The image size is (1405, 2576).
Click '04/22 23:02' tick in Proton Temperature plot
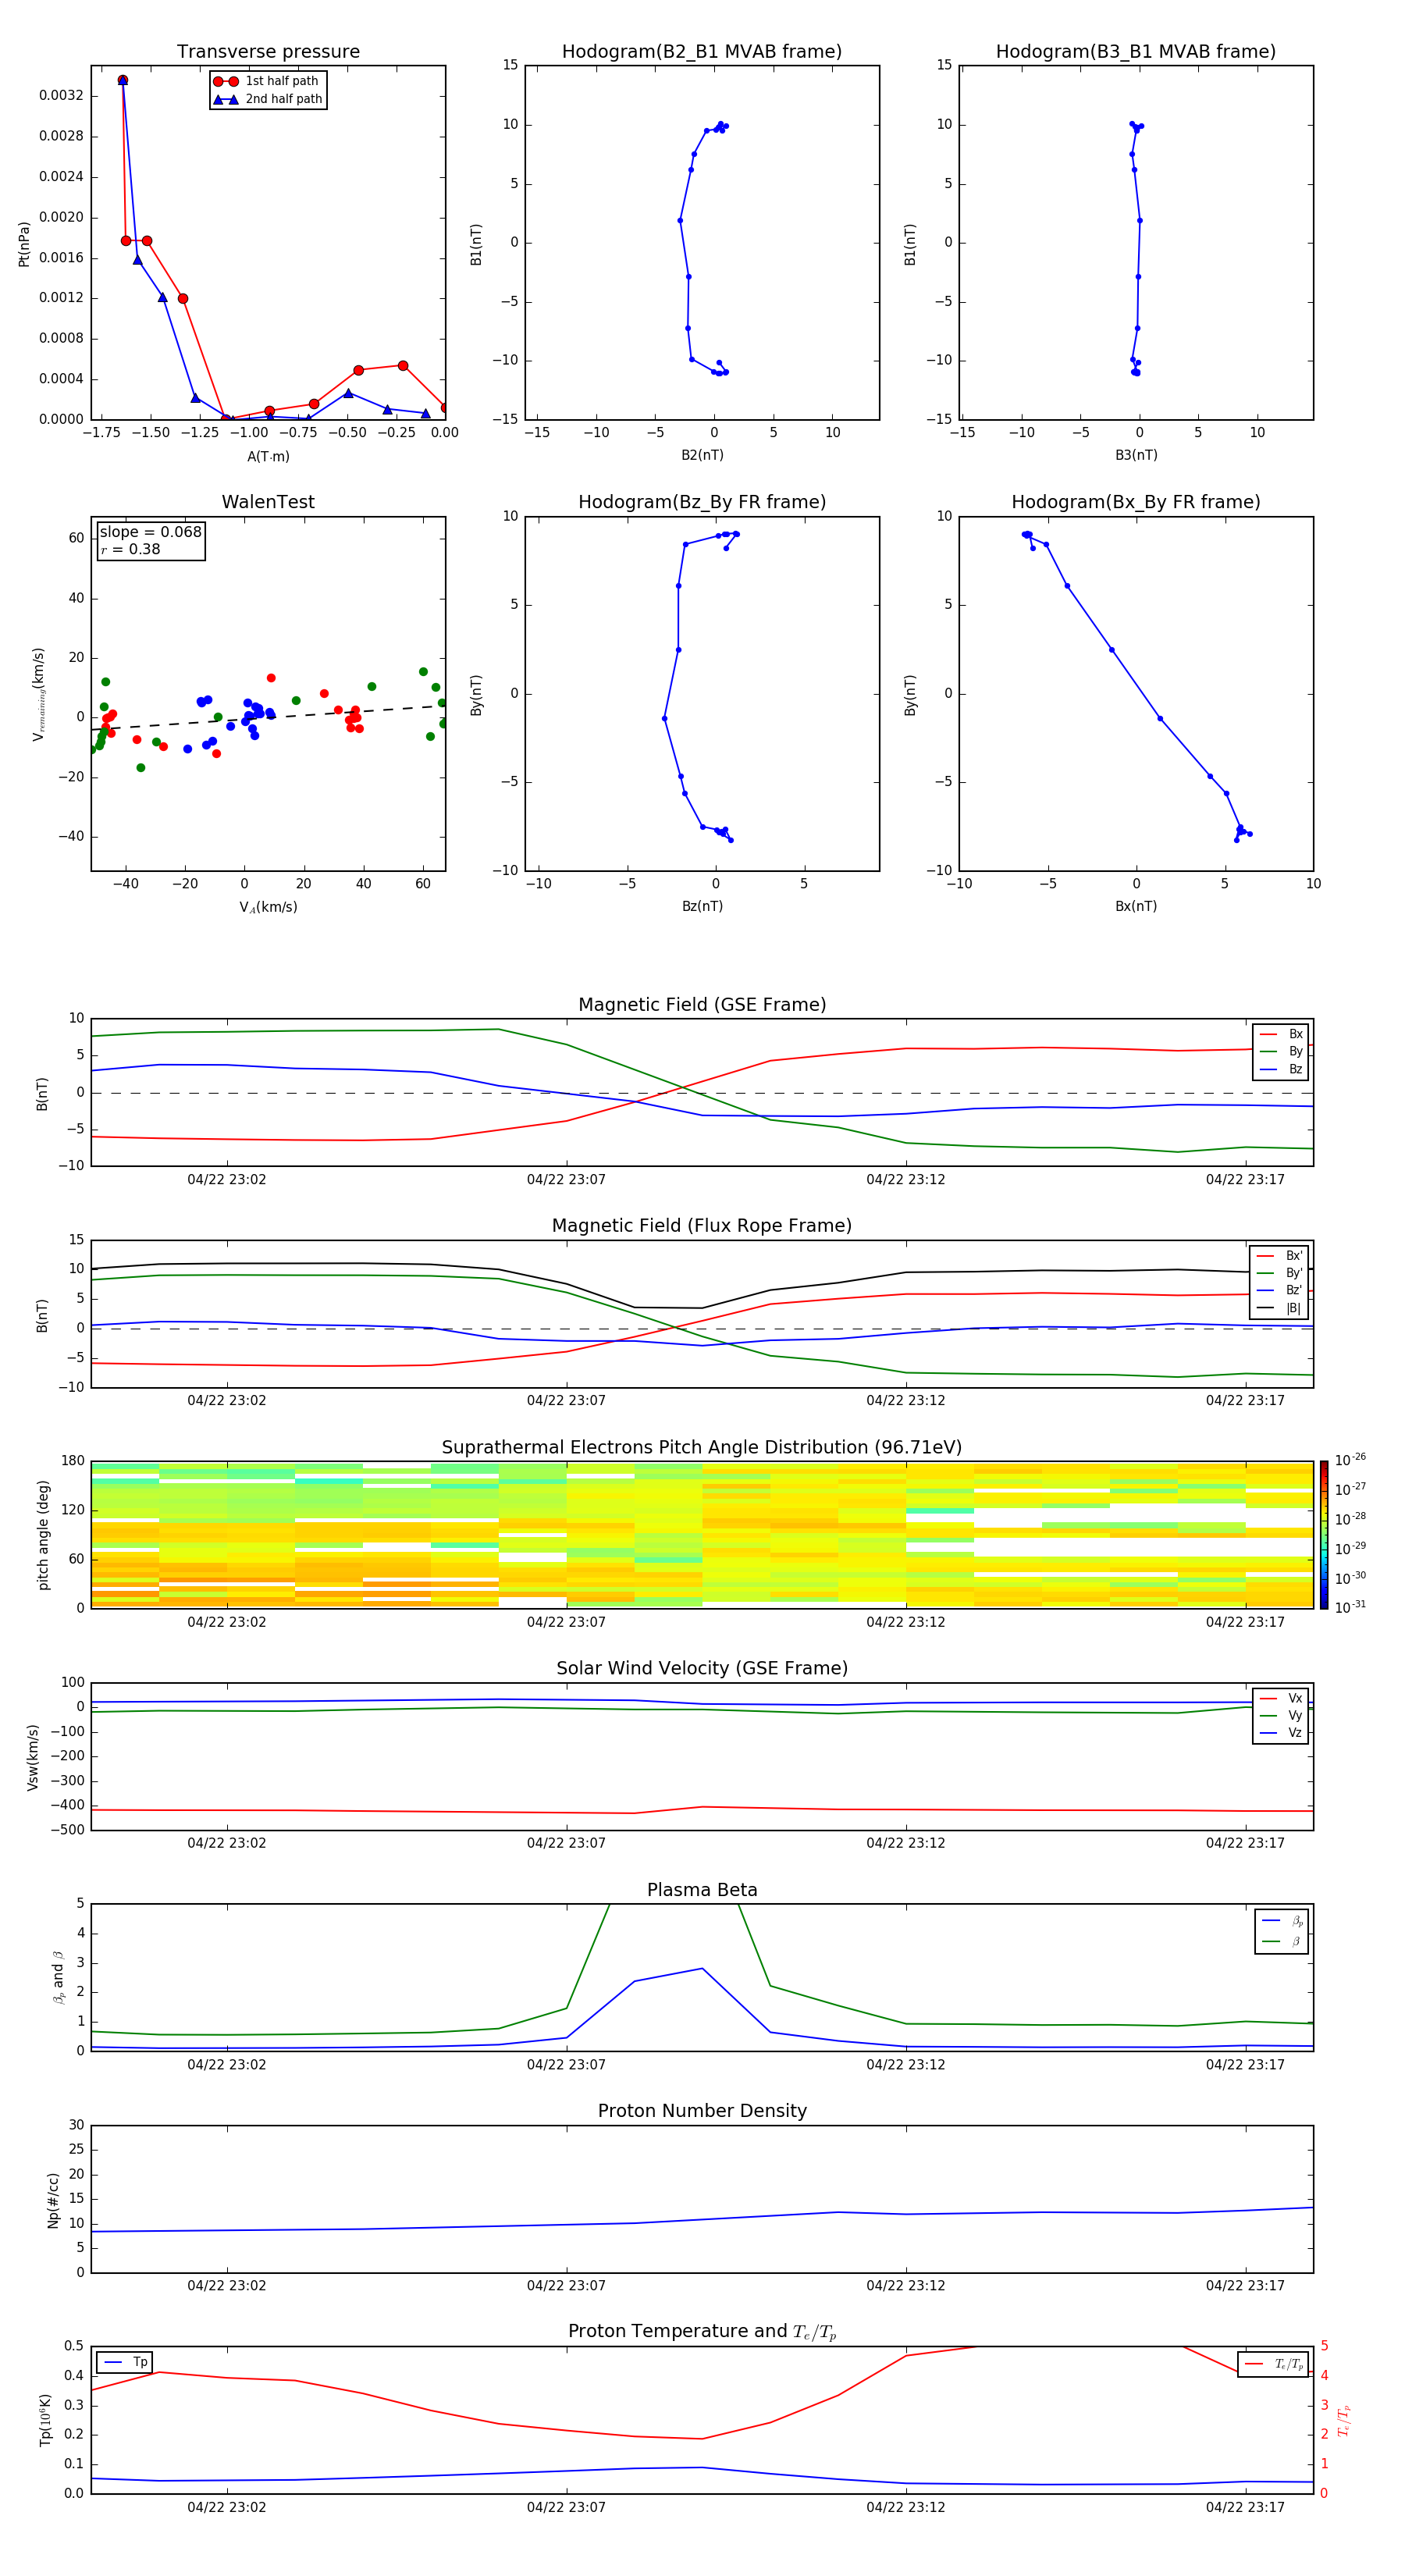[227, 2507]
